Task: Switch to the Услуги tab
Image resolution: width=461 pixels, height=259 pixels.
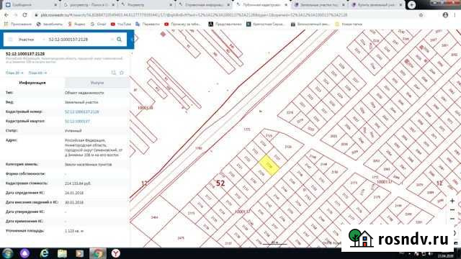Action: click(97, 83)
